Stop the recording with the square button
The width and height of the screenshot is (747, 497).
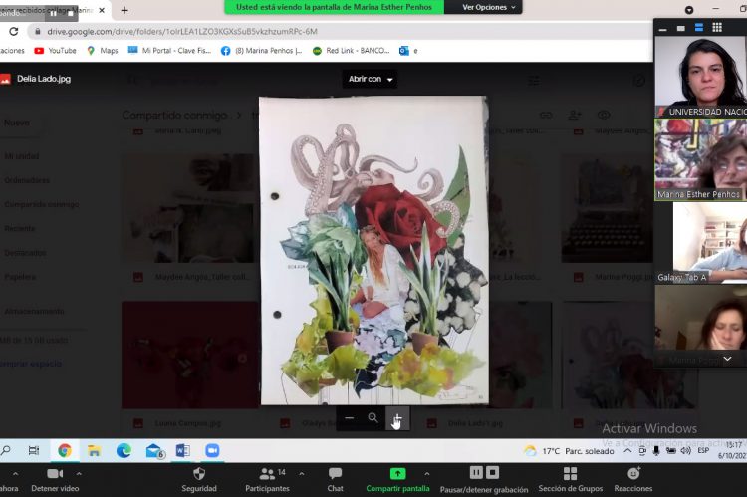pos(492,473)
